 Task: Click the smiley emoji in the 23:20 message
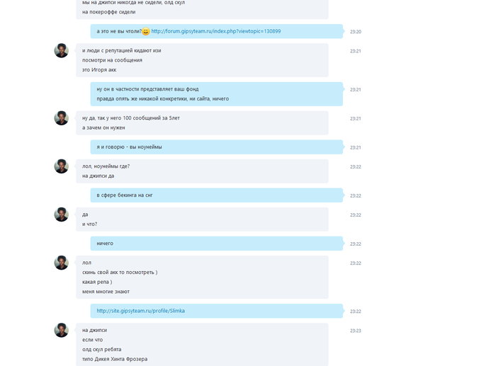click(146, 31)
